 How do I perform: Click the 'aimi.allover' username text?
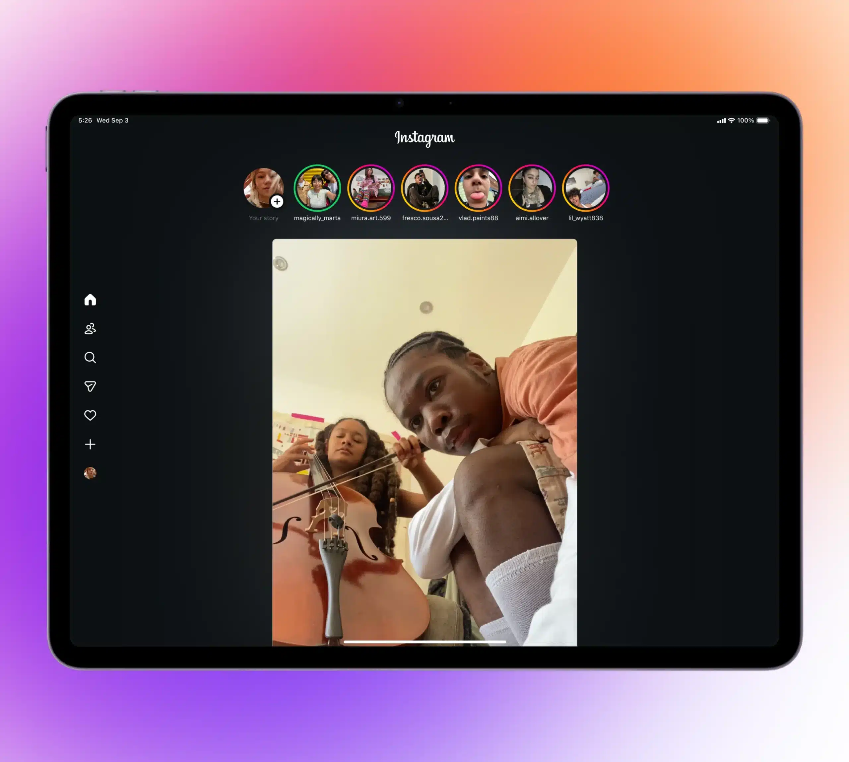click(x=532, y=218)
